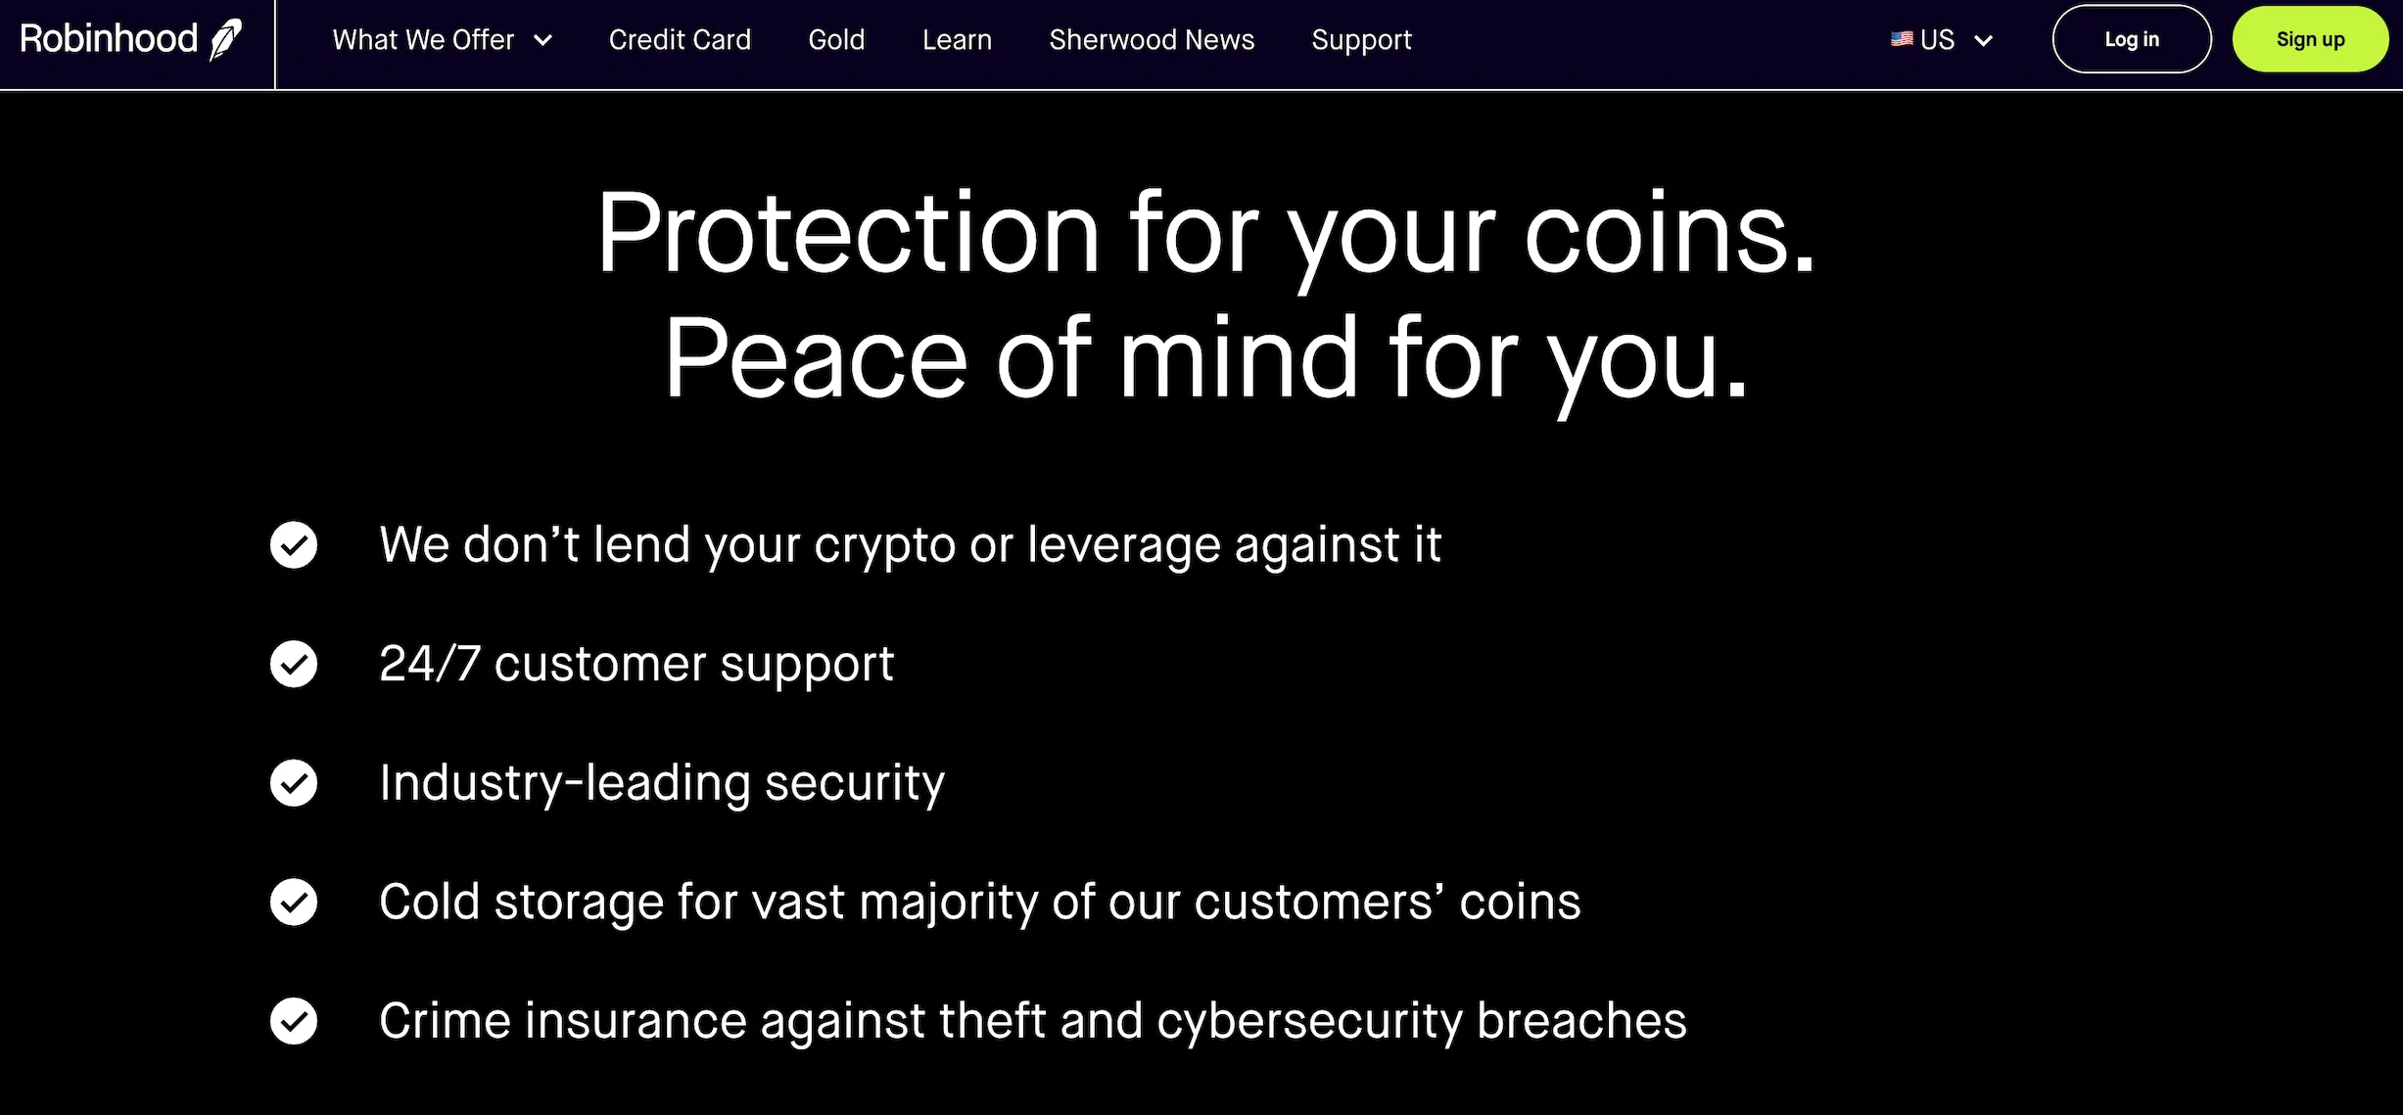Open the What We Offer menu
The width and height of the screenshot is (2403, 1115).
[x=423, y=40]
